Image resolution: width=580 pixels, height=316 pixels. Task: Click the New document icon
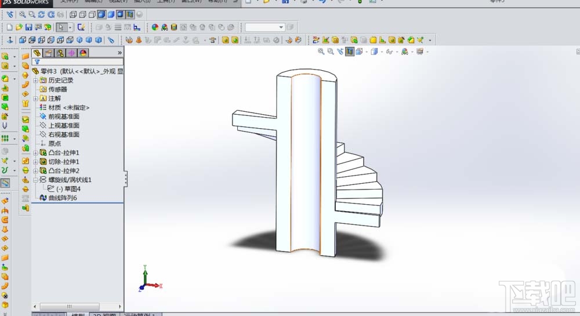tap(9, 27)
